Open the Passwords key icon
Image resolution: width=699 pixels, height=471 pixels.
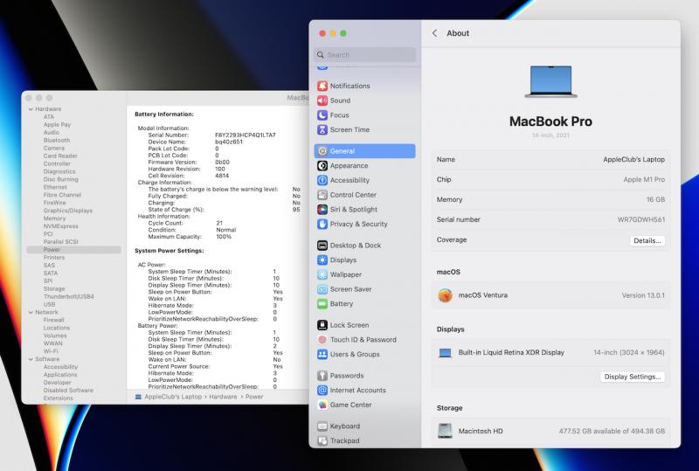point(322,376)
